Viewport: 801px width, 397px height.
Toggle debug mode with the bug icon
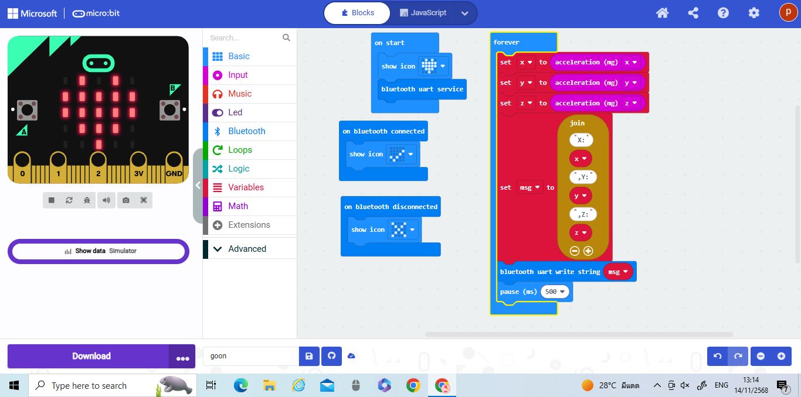[x=87, y=200]
